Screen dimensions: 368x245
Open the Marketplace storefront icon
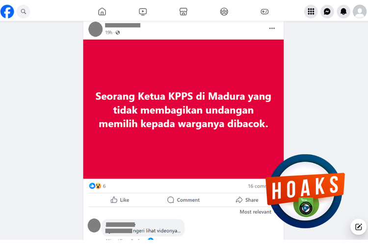tap(184, 11)
